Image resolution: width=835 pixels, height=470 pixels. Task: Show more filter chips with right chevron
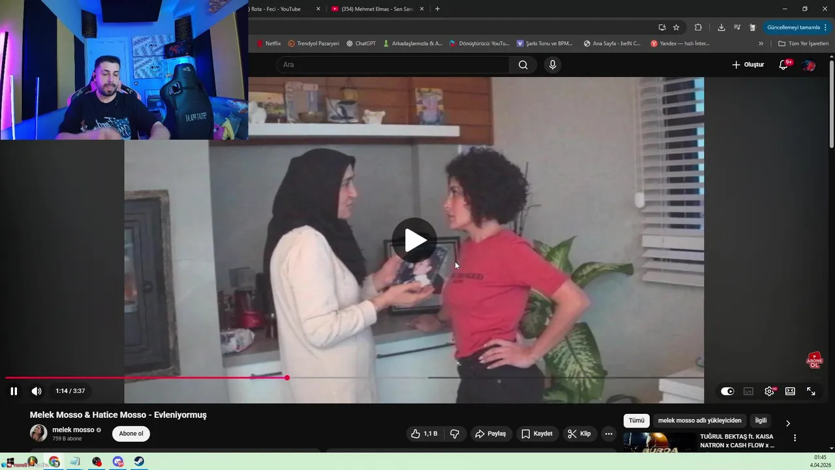point(787,423)
